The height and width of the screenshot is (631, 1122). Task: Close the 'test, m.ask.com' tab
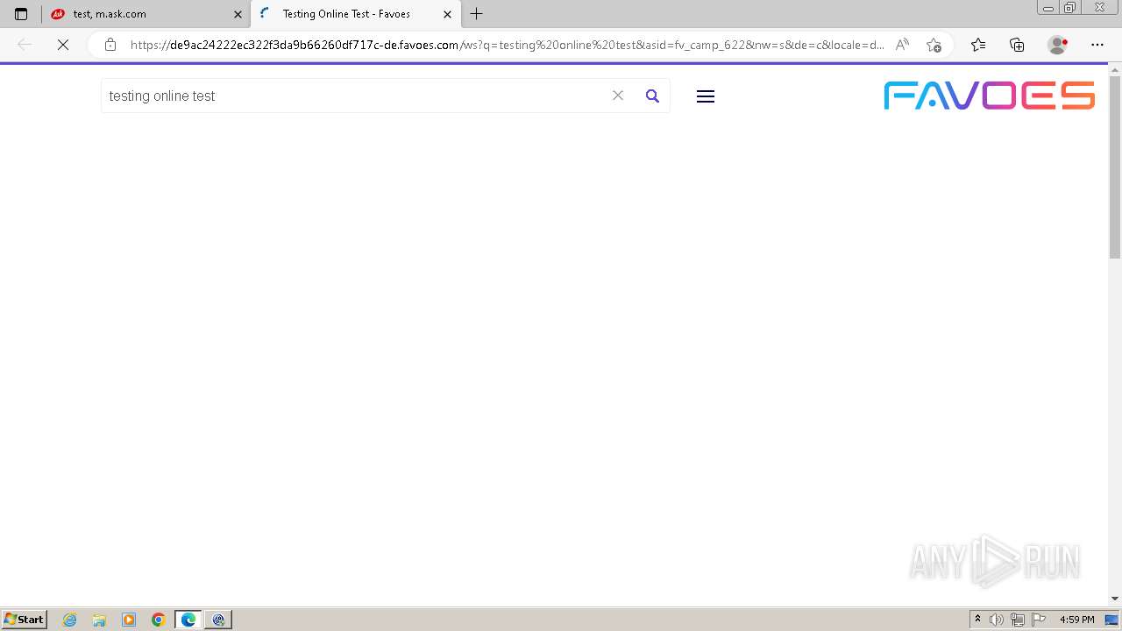pyautogui.click(x=238, y=14)
